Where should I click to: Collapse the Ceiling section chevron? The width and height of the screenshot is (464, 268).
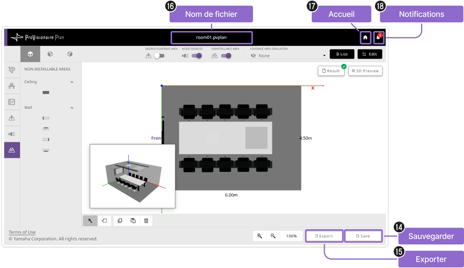coord(72,82)
